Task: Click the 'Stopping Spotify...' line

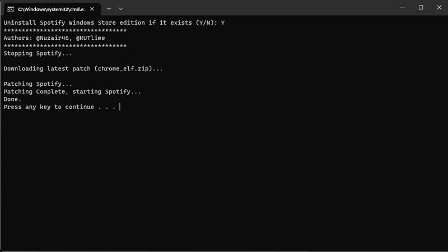Action: (x=38, y=53)
